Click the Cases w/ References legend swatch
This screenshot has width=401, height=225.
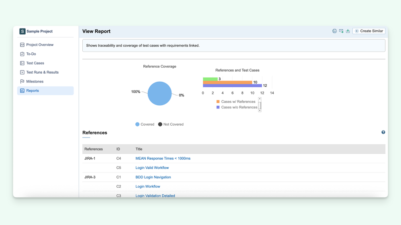[218, 102]
